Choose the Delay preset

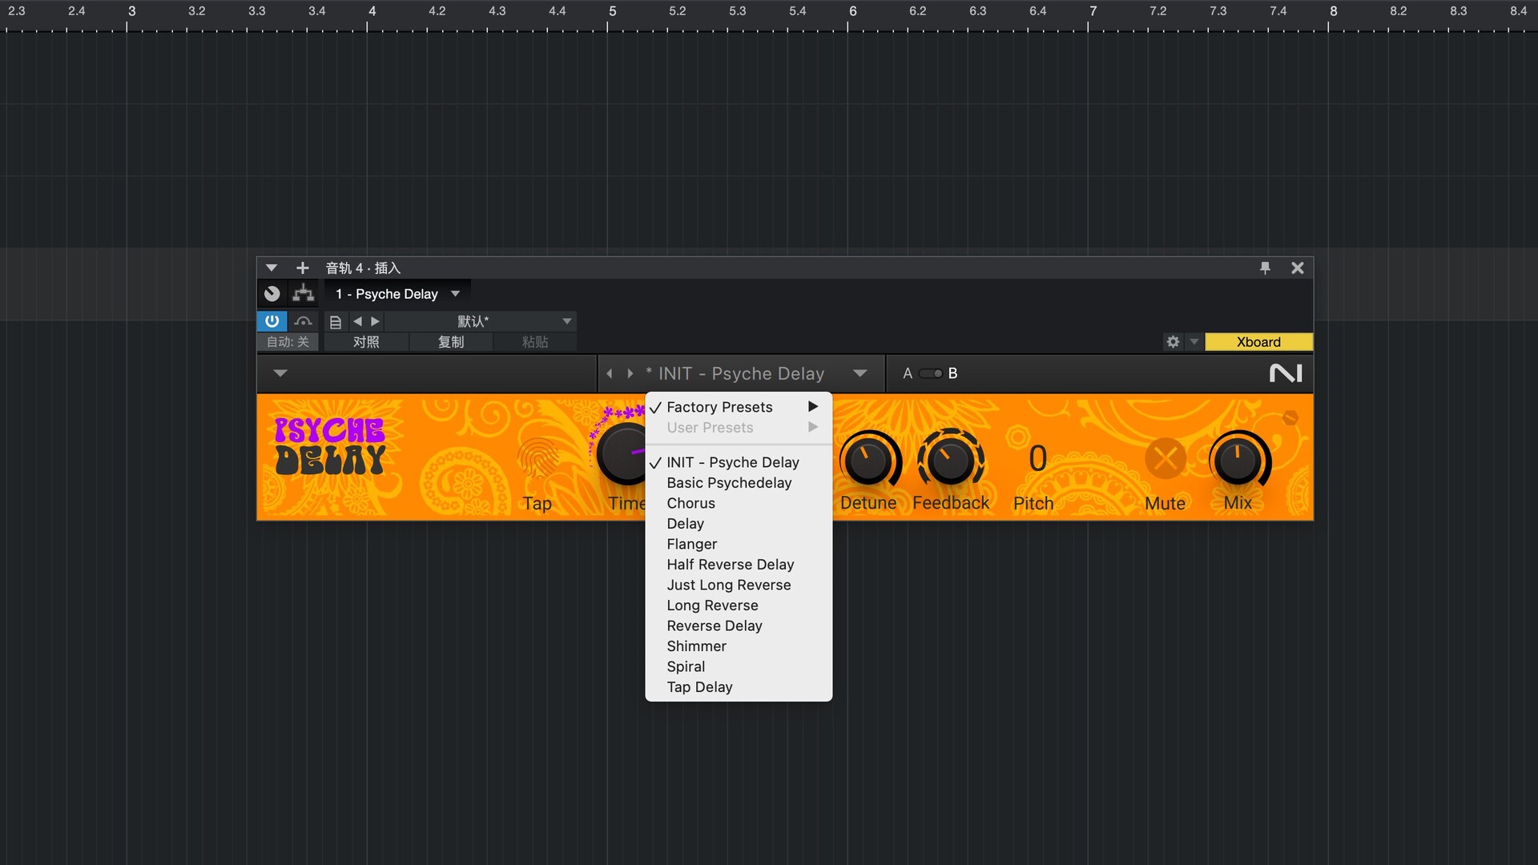pyautogui.click(x=739, y=524)
